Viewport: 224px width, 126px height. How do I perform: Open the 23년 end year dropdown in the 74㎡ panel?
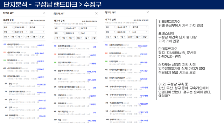coord(80,38)
